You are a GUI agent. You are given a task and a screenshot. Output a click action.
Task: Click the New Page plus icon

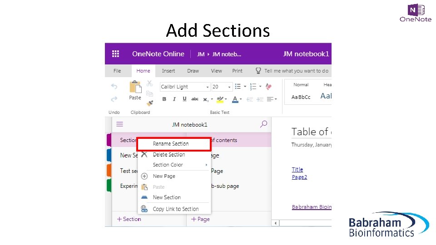tap(144, 176)
